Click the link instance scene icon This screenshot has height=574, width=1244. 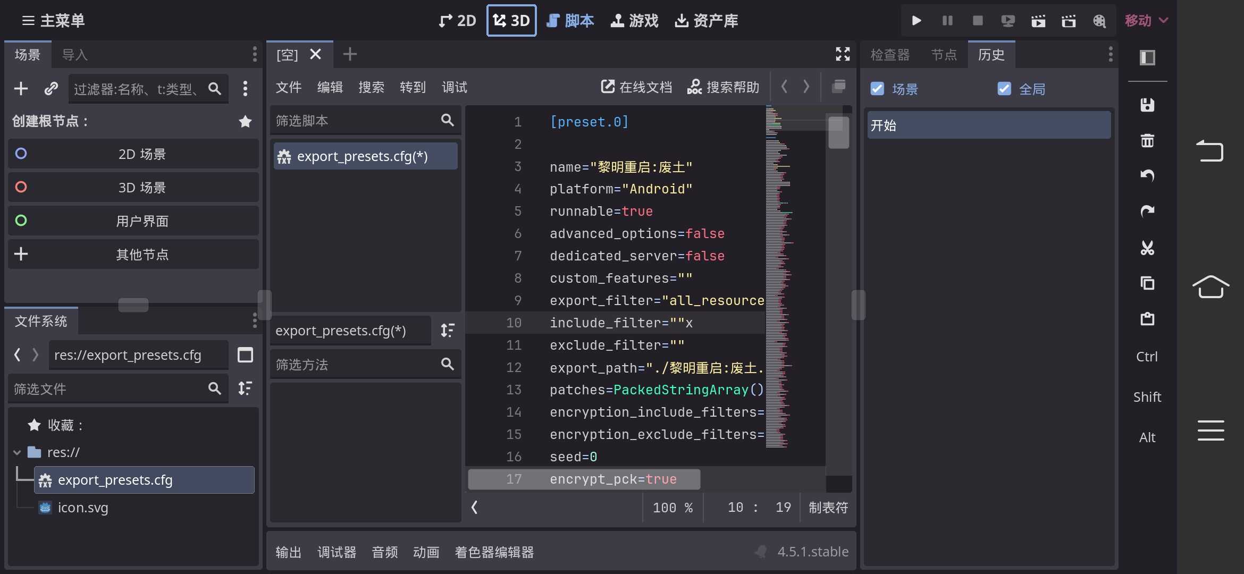pos(51,88)
